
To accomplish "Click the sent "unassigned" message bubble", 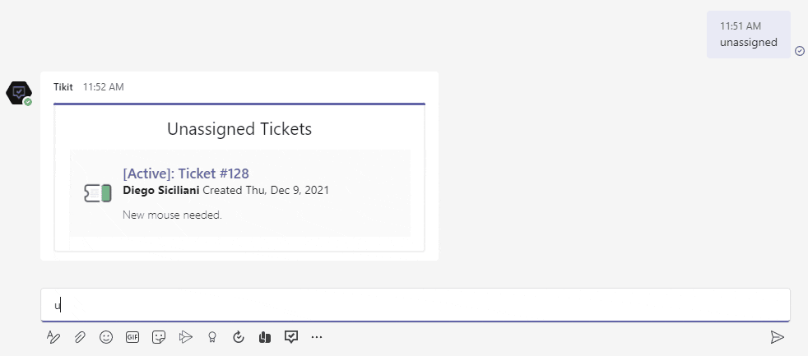I will 748,35.
